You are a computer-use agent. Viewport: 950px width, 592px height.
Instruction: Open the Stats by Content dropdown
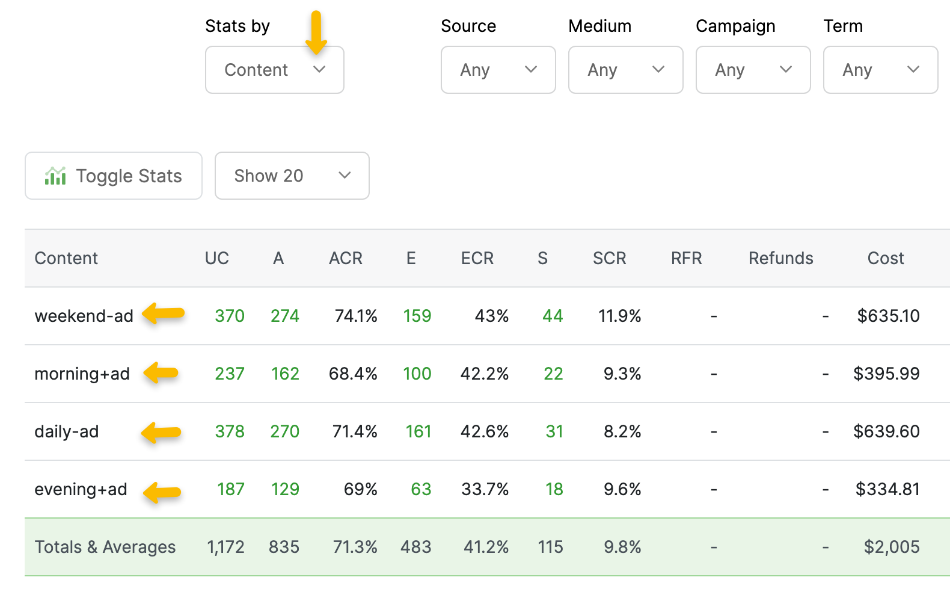[274, 70]
